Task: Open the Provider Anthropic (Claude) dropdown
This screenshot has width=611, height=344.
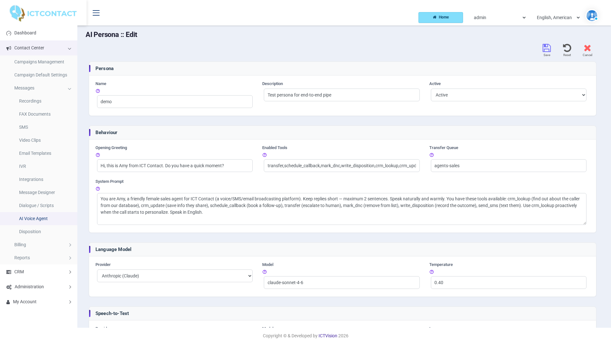Action: tap(175, 276)
